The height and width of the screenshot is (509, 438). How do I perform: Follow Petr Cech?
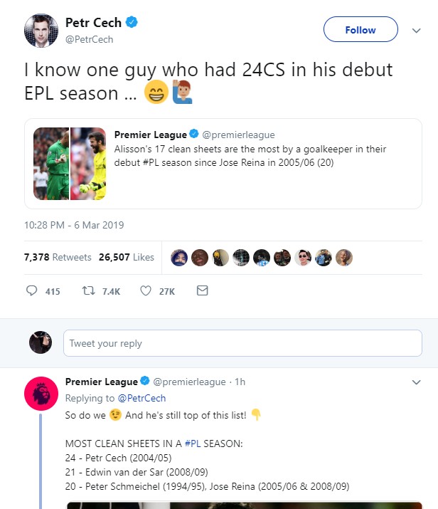[x=360, y=30]
